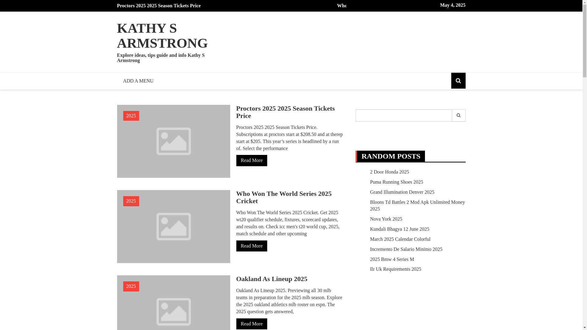The height and width of the screenshot is (330, 587).
Task: Open Grand Illumination Denver 2025 link
Action: 402,192
